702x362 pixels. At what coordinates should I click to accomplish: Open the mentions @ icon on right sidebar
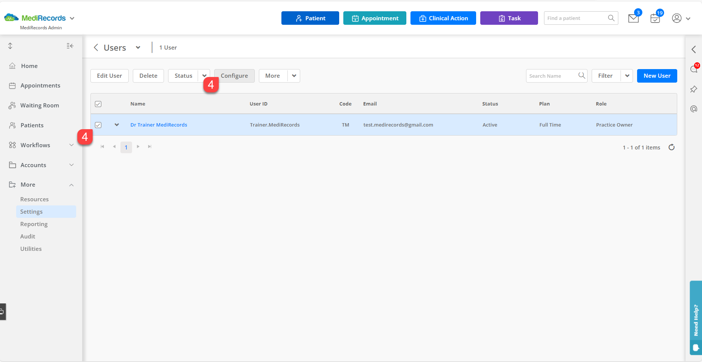click(693, 109)
